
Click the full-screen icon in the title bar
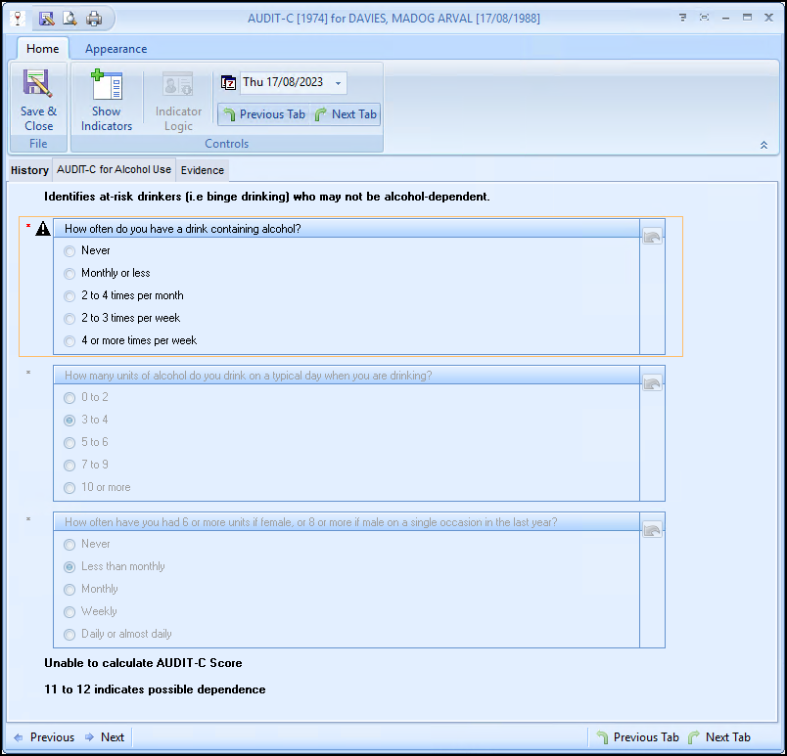(704, 18)
